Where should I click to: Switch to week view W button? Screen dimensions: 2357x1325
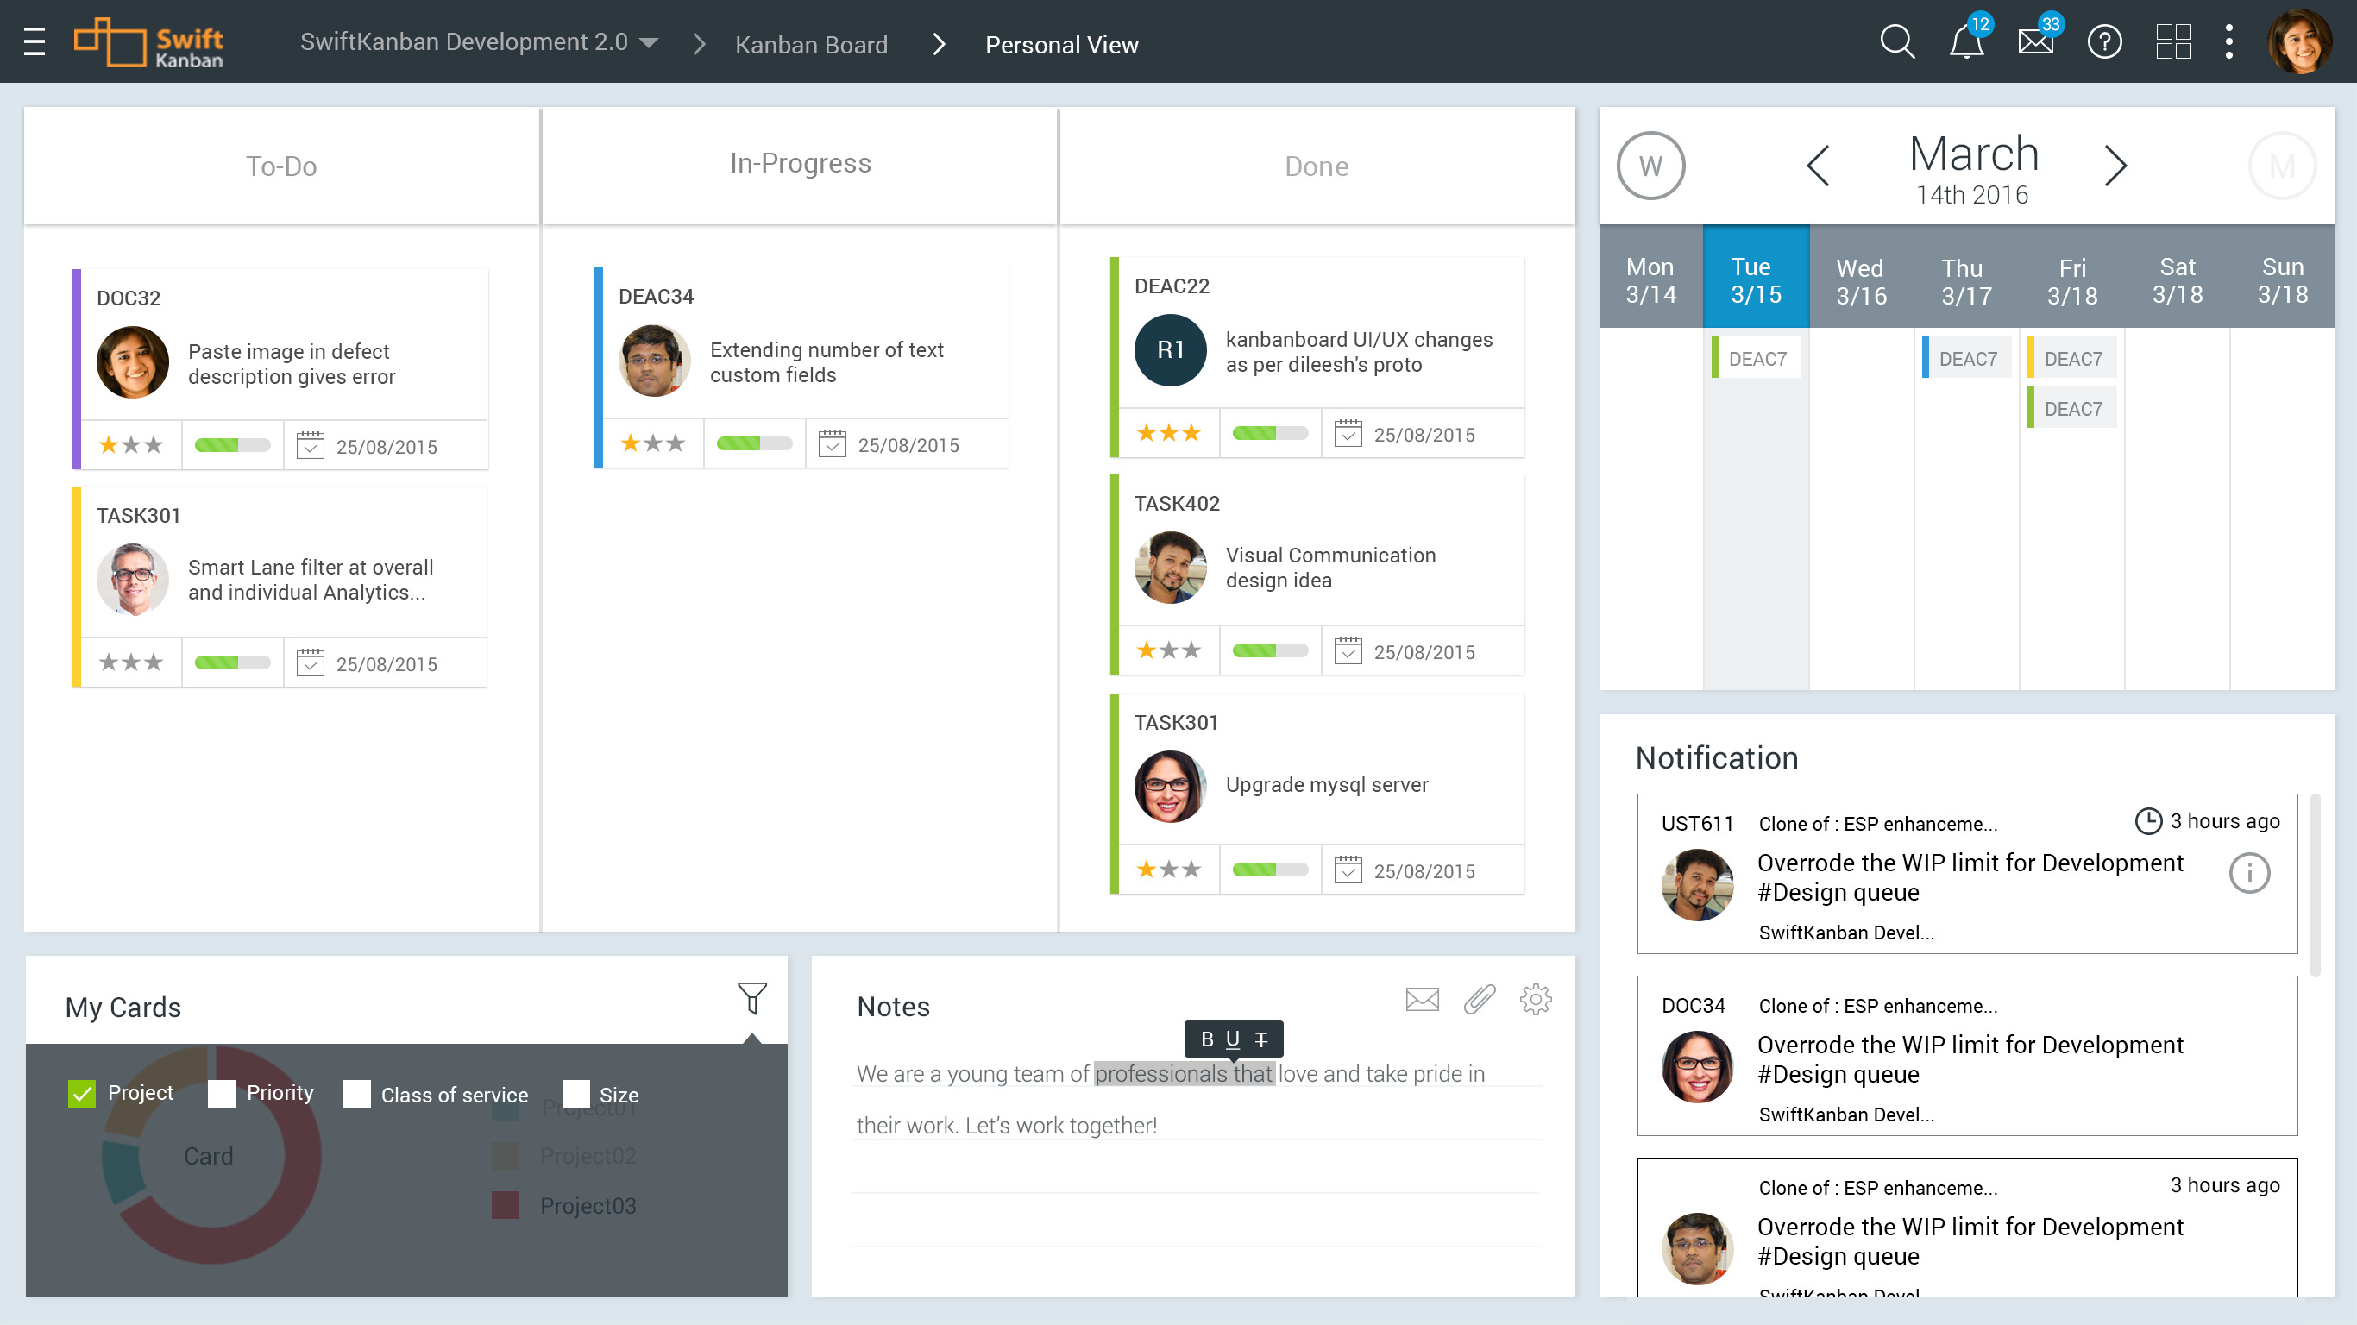click(1650, 166)
